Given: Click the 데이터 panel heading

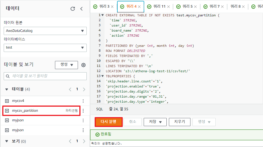Looking at the screenshot, I should coord(12,8).
